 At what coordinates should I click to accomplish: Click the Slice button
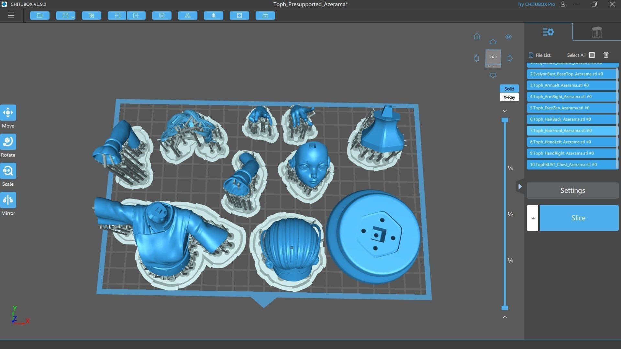(x=579, y=218)
